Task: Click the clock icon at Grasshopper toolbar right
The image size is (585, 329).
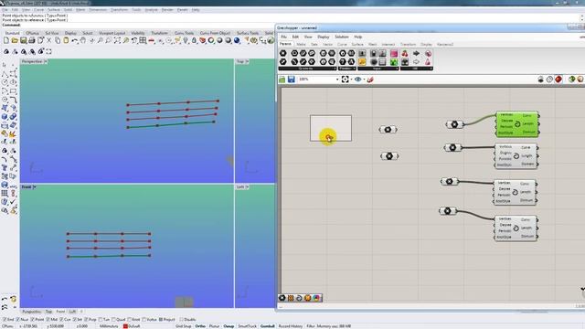Action: pos(549,80)
